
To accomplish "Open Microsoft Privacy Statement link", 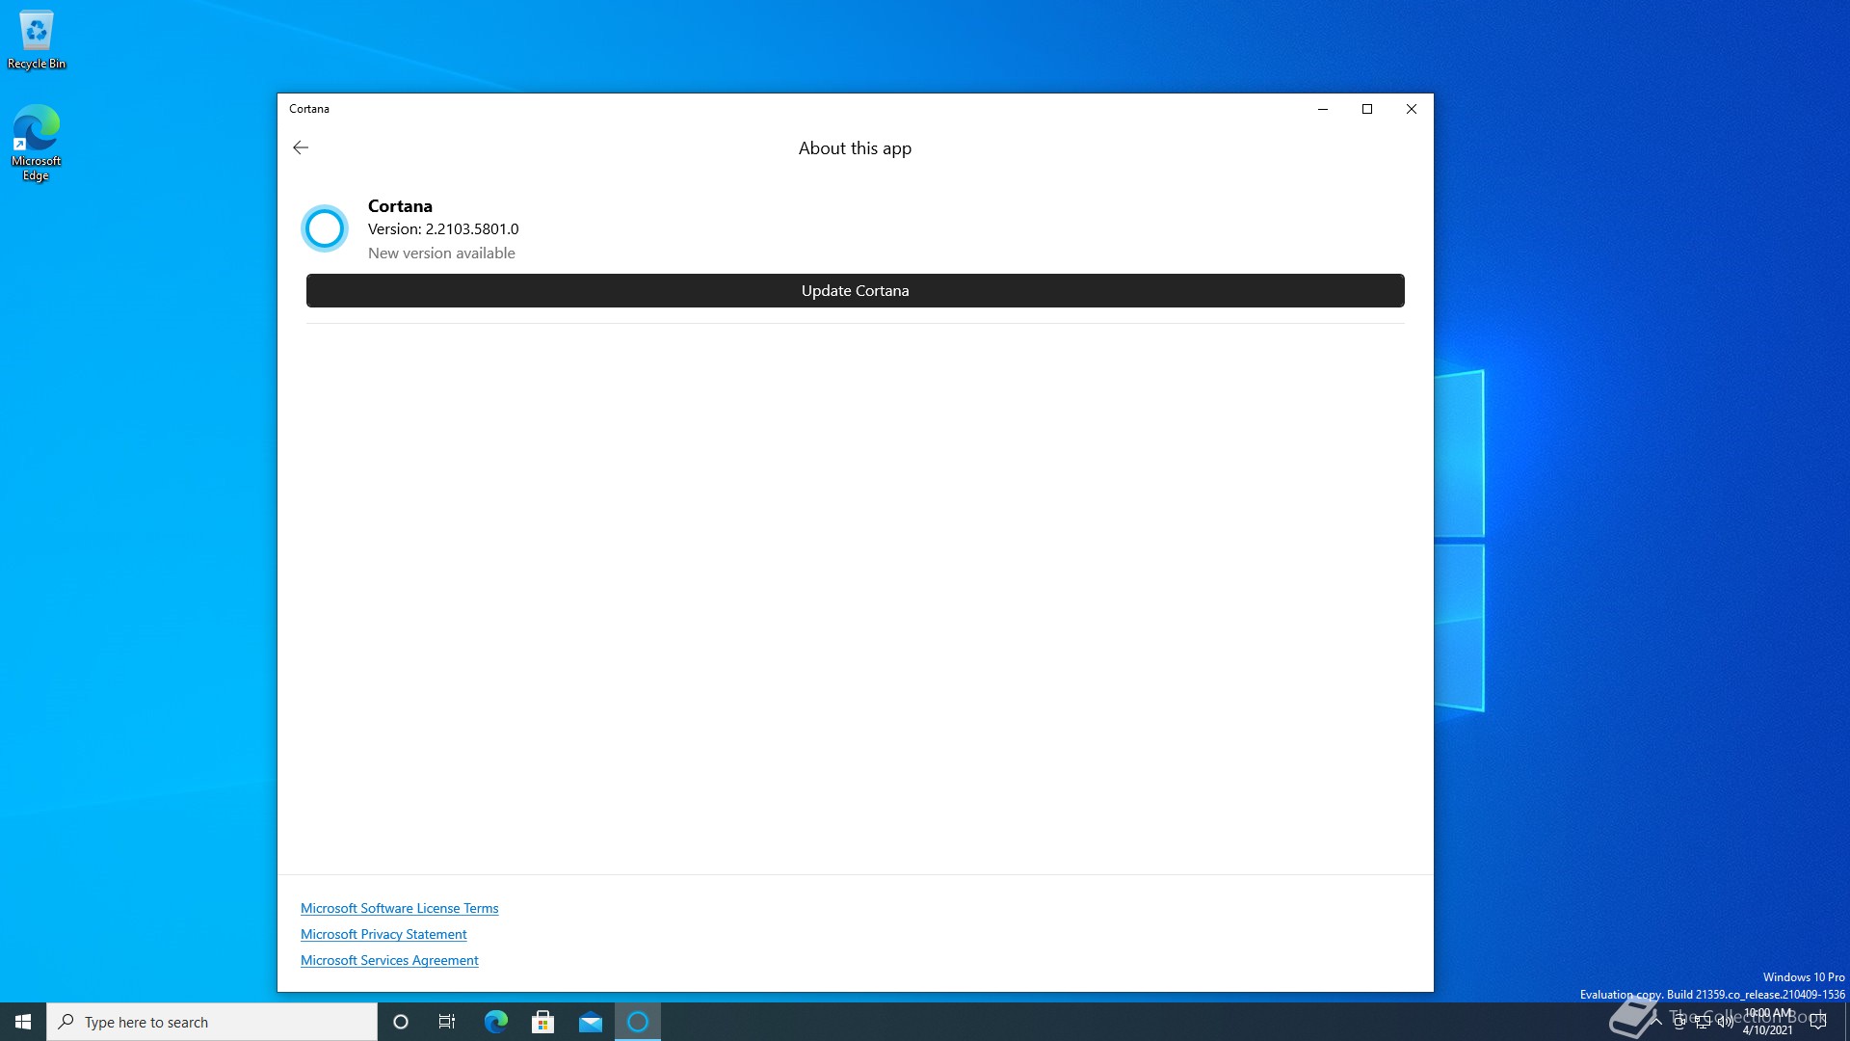I will (x=383, y=934).
